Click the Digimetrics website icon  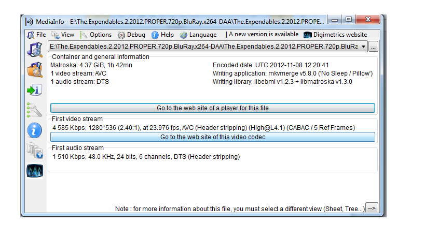[307, 35]
